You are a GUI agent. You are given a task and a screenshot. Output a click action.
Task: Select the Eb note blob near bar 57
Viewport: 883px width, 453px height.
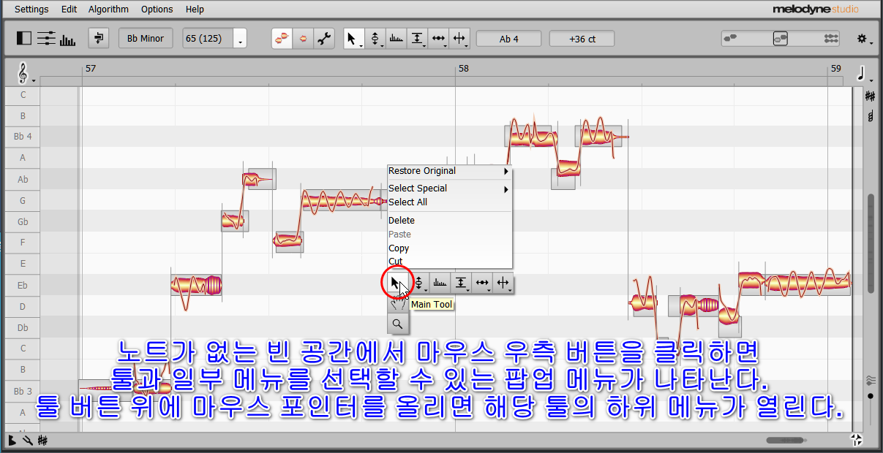pyautogui.click(x=196, y=285)
